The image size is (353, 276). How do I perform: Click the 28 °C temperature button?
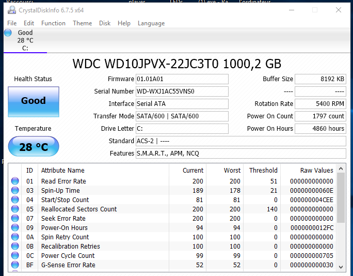34,146
